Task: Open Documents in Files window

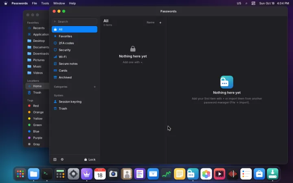Action: click(x=37, y=47)
